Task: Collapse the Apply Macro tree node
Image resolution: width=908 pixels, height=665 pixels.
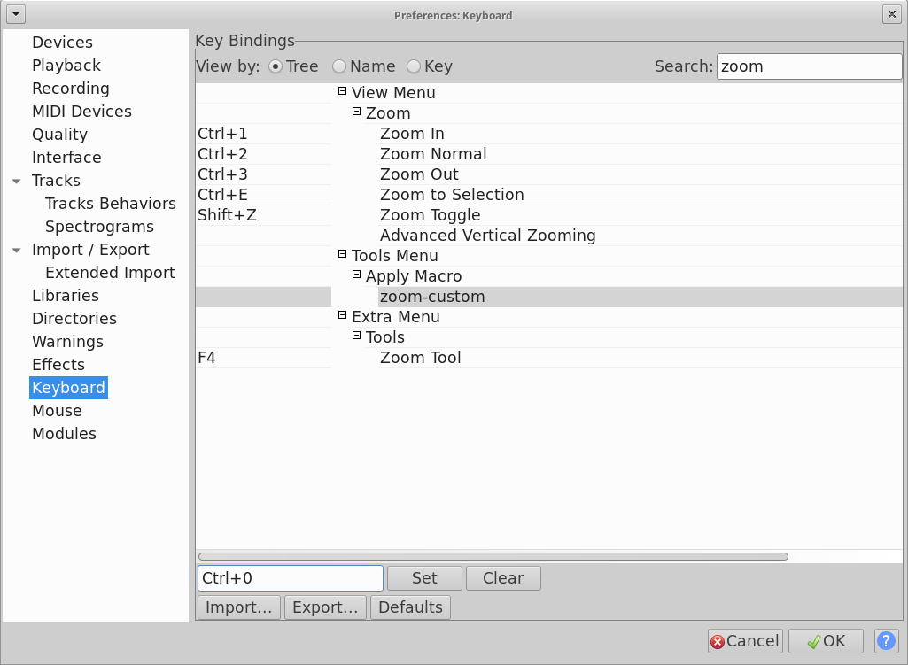Action: click(x=357, y=275)
